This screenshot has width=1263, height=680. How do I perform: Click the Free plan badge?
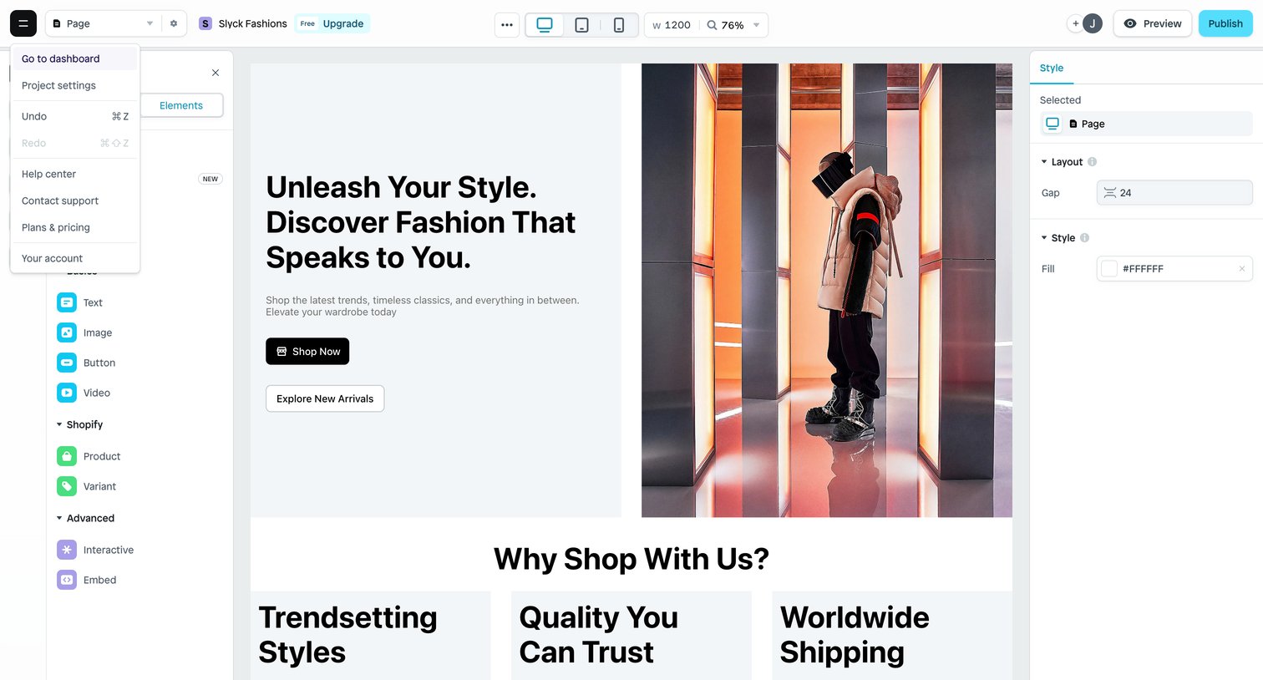(x=307, y=23)
